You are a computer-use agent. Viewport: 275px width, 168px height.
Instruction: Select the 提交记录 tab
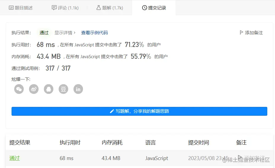pos(154,8)
